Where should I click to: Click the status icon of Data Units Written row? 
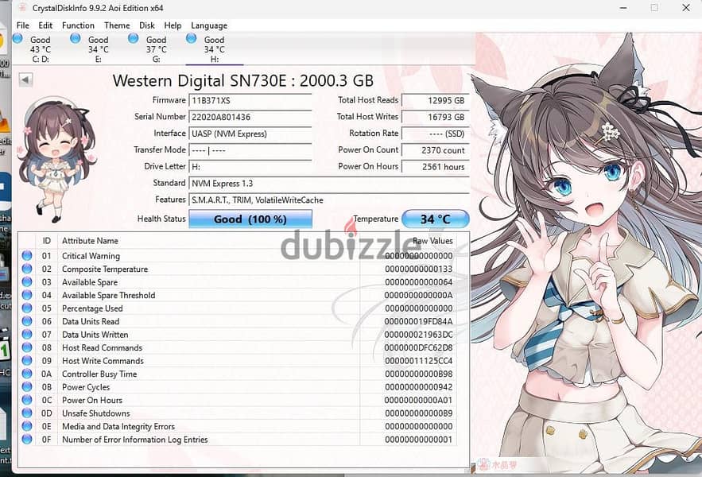27,334
